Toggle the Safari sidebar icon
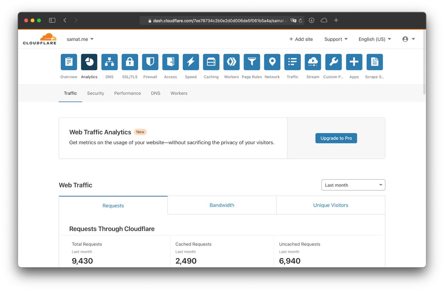This screenshot has height=291, width=444. 52,20
